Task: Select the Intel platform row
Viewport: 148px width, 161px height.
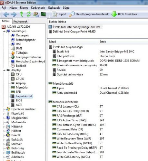Action: (x=98, y=56)
